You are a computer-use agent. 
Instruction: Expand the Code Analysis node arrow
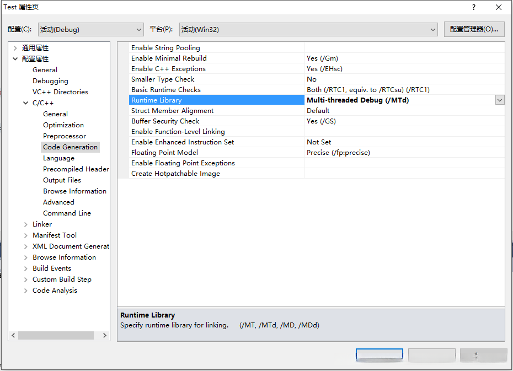[x=25, y=291]
